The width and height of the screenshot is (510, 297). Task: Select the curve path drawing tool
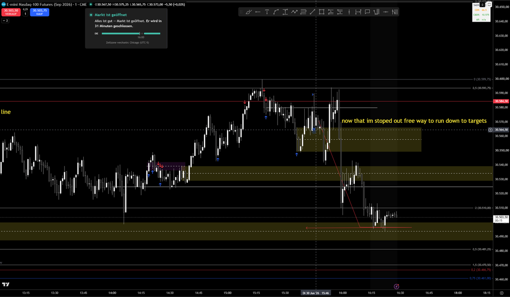pyautogui.click(x=276, y=12)
